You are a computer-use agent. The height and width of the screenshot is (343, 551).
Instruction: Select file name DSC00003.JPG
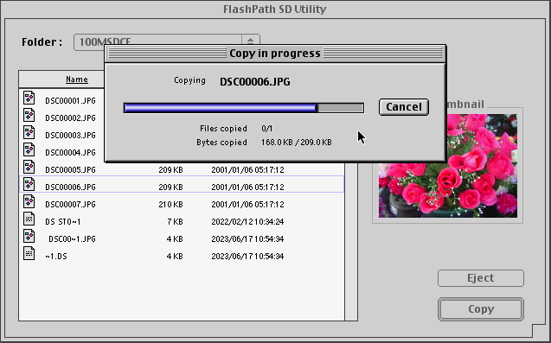(x=70, y=135)
